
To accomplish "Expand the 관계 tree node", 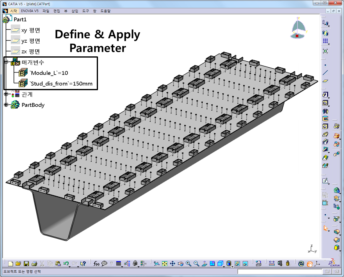I will (x=6, y=94).
